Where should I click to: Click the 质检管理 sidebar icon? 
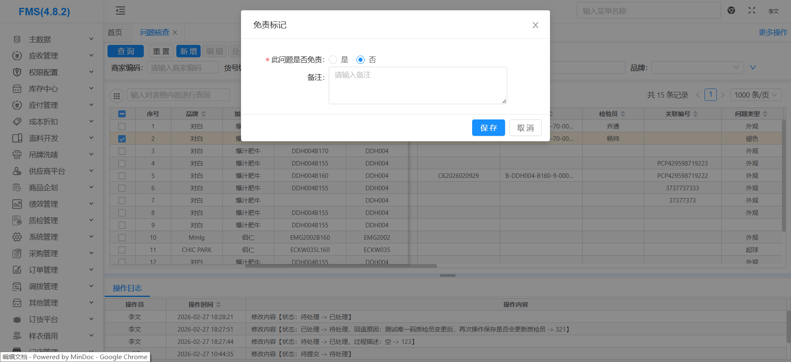17,221
